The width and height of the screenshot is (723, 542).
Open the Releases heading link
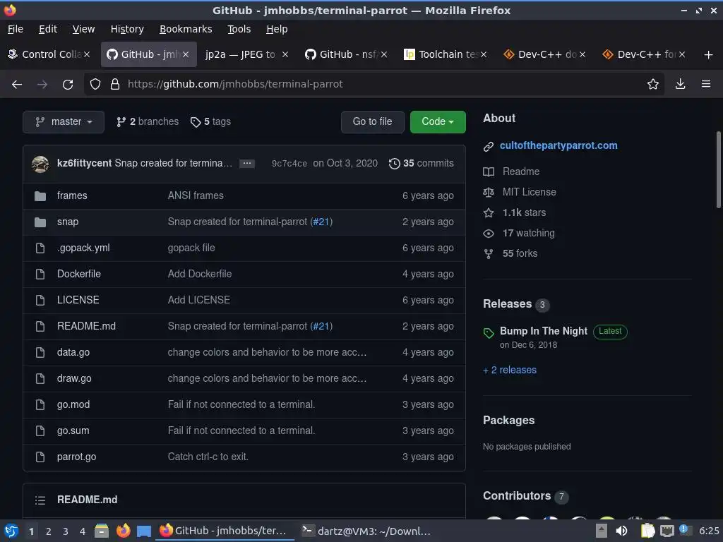507,304
